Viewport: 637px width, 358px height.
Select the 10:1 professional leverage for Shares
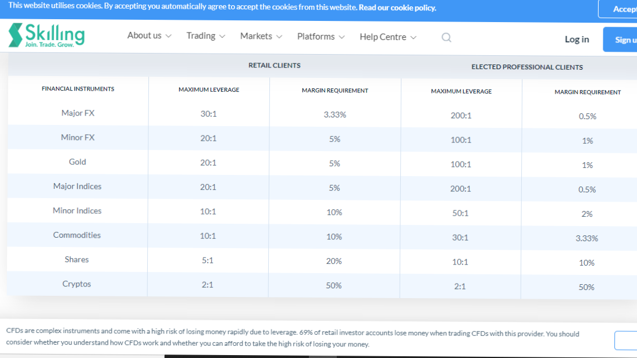click(x=460, y=262)
